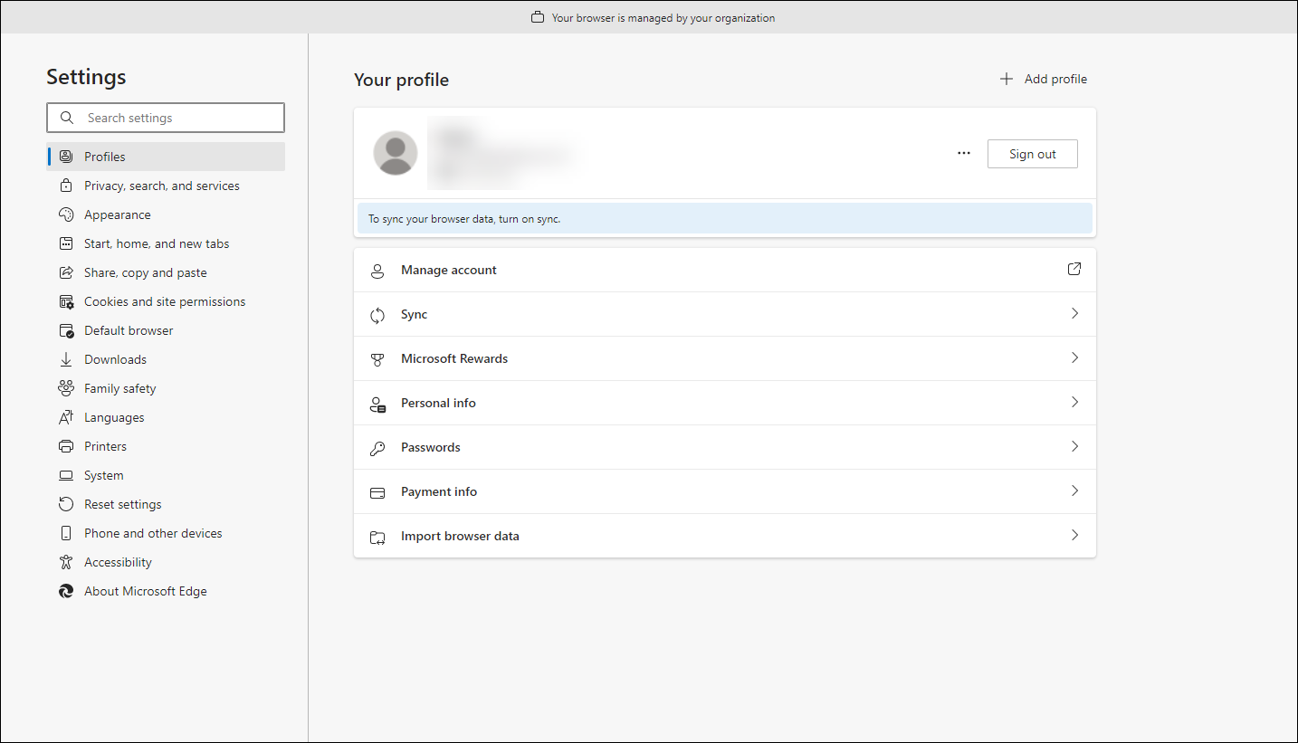Viewport: 1298px width, 743px height.
Task: Click the Printers icon in the sidebar
Action: [66, 446]
